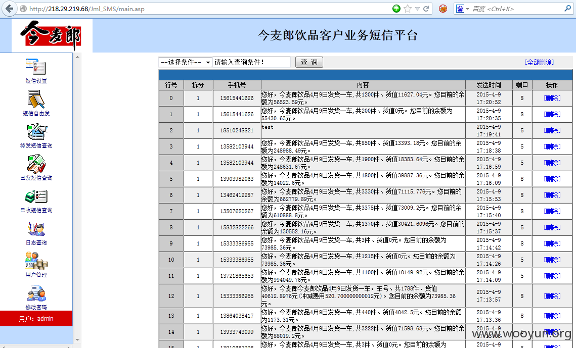Select phone number 13903982063
The height and width of the screenshot is (348, 576).
(x=237, y=179)
